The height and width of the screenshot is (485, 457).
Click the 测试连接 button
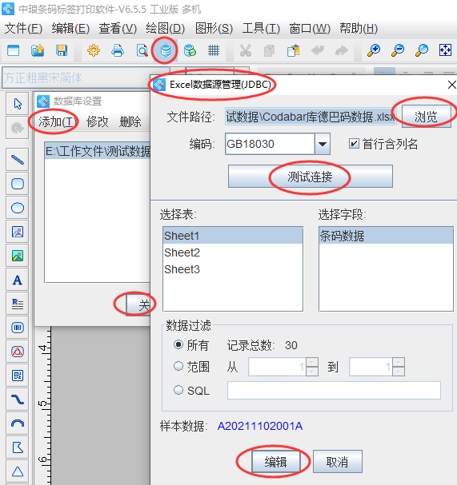(x=311, y=177)
